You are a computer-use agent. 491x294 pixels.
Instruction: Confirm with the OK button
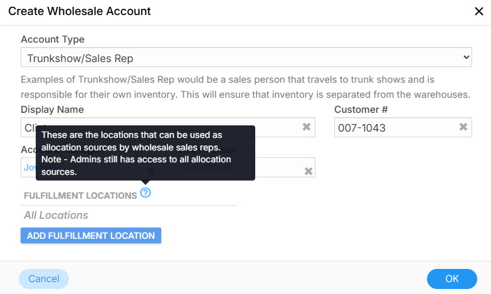click(452, 279)
